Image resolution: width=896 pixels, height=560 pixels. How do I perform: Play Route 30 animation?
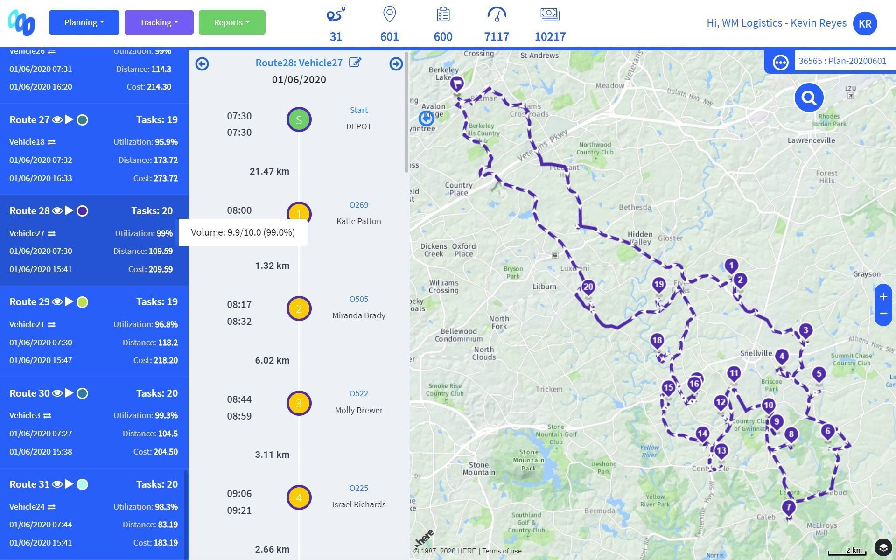(x=69, y=393)
